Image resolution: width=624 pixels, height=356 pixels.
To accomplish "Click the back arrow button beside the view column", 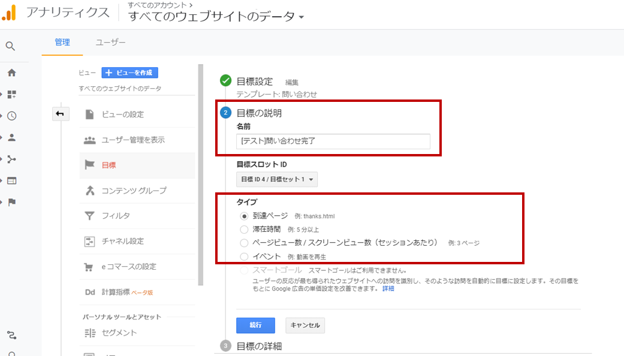I will 60,114.
